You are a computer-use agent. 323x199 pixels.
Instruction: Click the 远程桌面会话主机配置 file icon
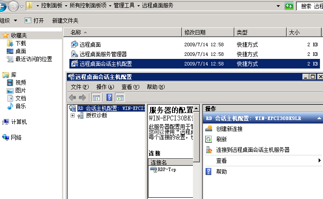[x=74, y=64]
